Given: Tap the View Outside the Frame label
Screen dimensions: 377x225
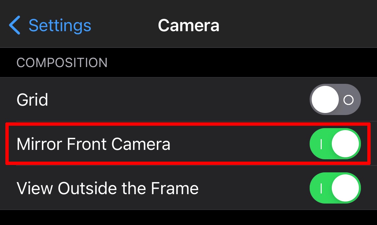Looking at the screenshot, I should 108,188.
